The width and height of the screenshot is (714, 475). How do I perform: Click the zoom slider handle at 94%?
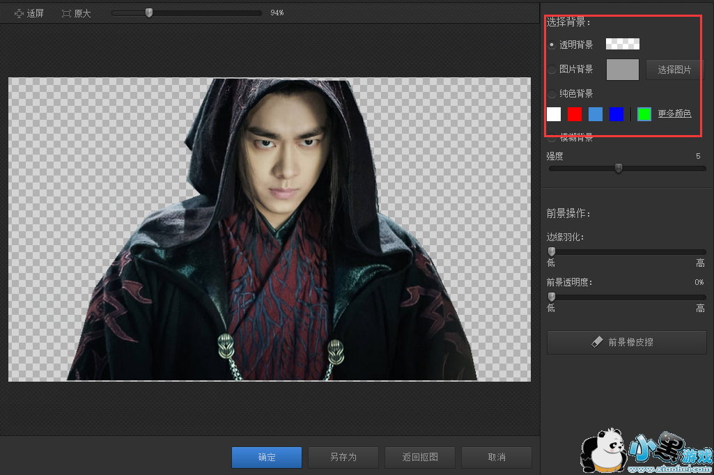pos(148,13)
